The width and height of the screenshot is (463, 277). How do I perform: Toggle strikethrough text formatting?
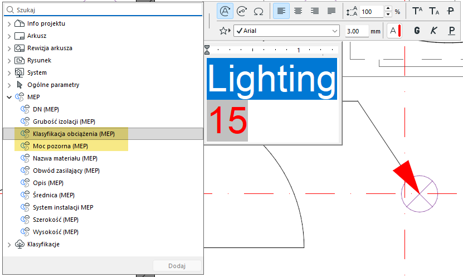click(451, 11)
